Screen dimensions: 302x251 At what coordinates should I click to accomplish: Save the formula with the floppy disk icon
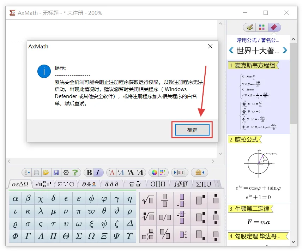[56, 172]
